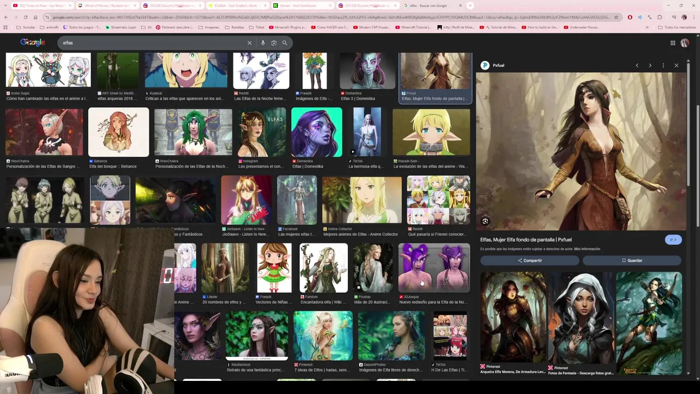Start voice search with the microphone icon
This screenshot has width=700, height=394.
click(x=263, y=43)
